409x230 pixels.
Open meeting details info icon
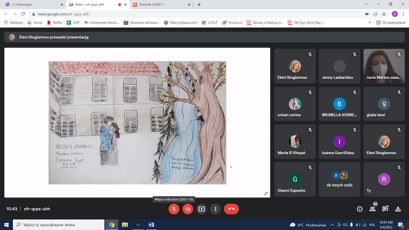pyautogui.click(x=359, y=209)
